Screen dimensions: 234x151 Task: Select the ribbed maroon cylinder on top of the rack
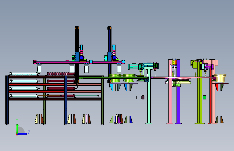pyautogui.click(x=61, y=74)
